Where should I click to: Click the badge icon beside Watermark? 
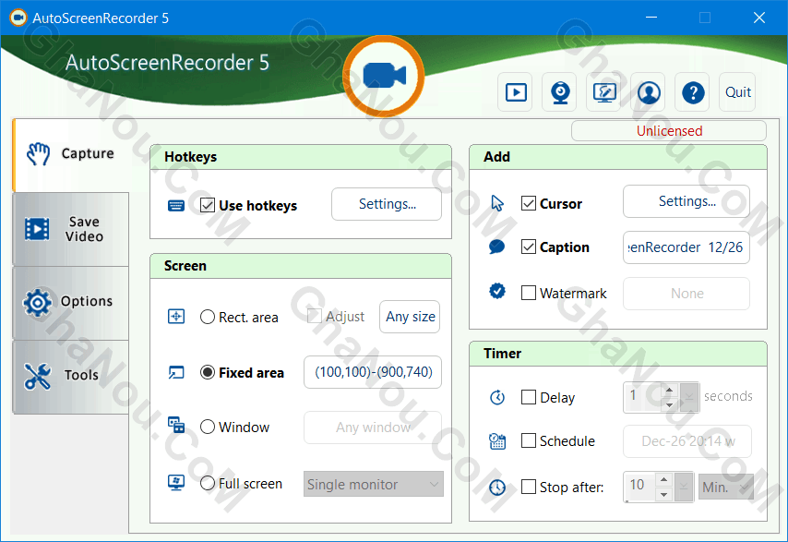pos(497,291)
